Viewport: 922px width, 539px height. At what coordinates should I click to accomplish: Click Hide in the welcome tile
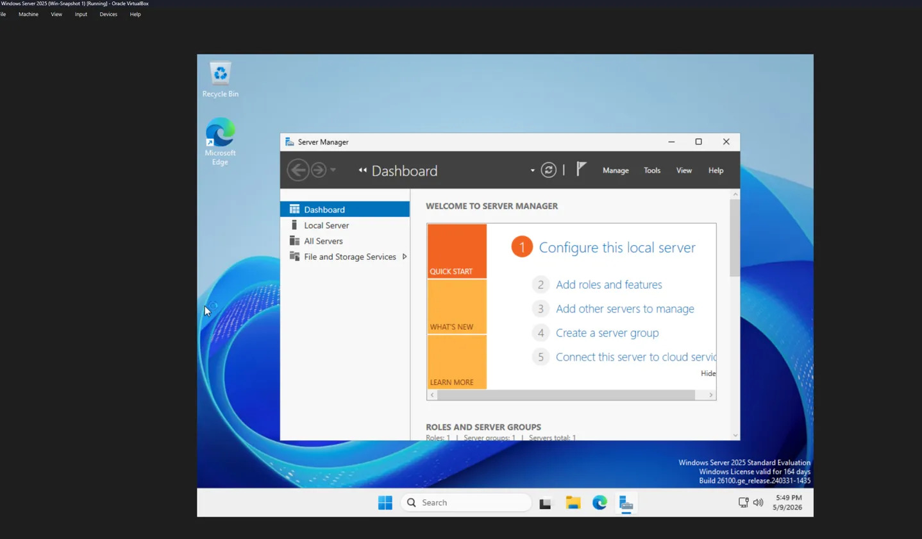tap(708, 373)
